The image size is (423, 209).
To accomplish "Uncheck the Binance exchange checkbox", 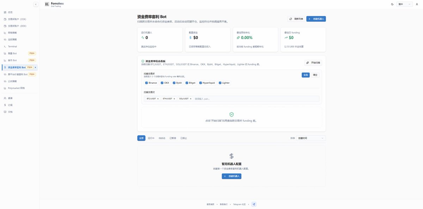I will click(x=146, y=83).
